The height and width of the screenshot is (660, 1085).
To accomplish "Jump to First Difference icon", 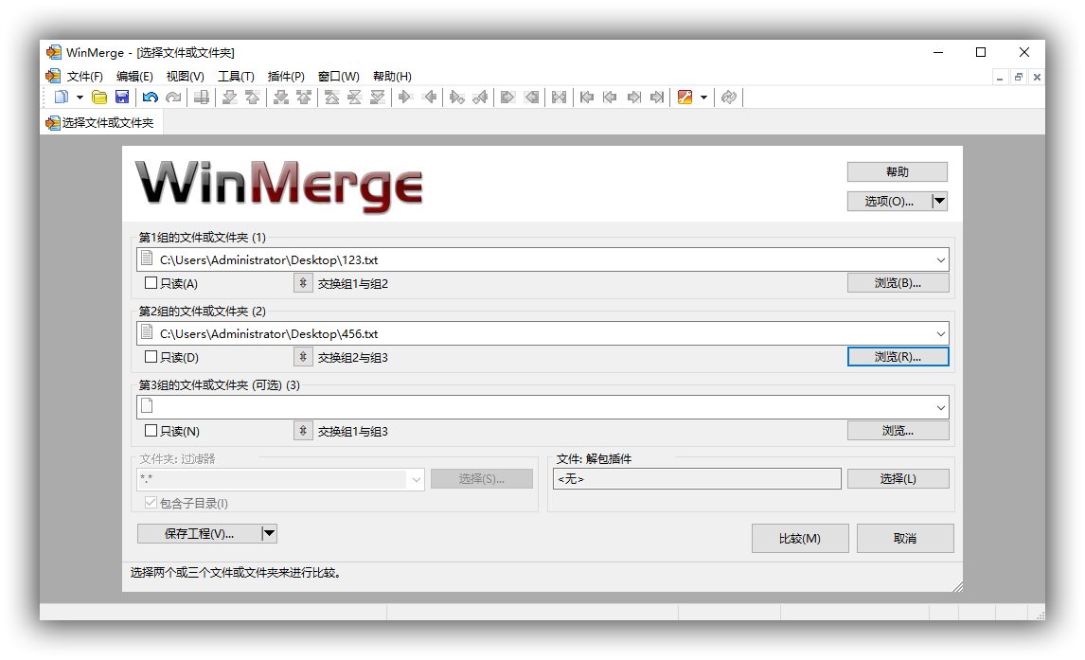I will point(331,97).
